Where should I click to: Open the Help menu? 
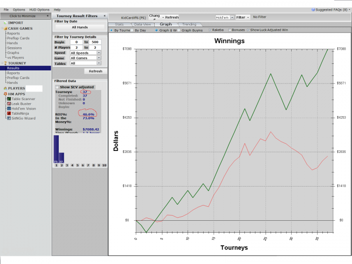(57, 10)
